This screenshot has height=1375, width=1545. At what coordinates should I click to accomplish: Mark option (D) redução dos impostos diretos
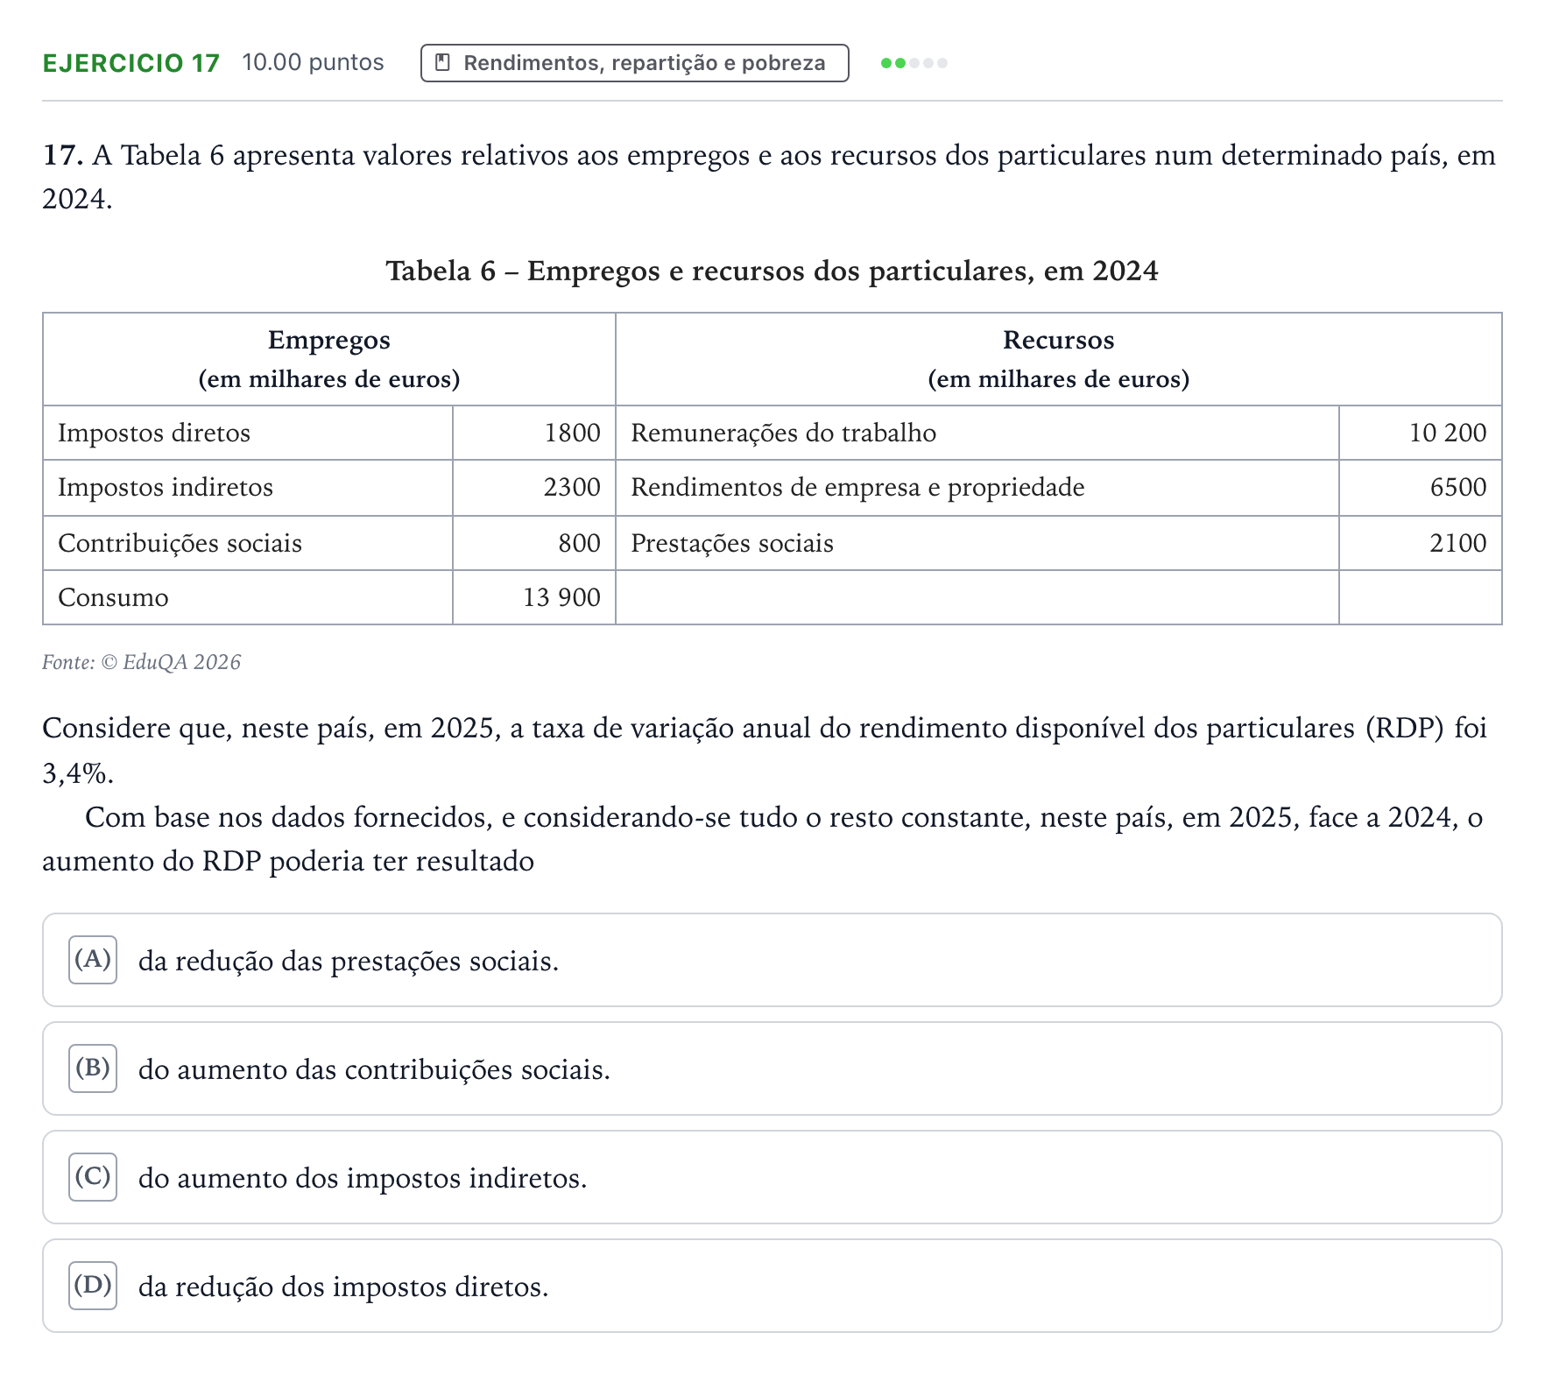click(x=772, y=1286)
